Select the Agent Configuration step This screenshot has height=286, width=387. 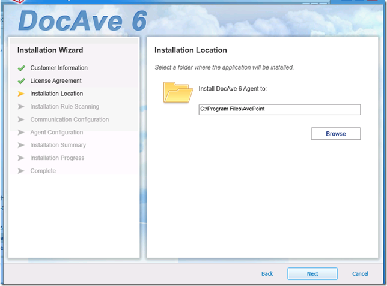point(56,133)
